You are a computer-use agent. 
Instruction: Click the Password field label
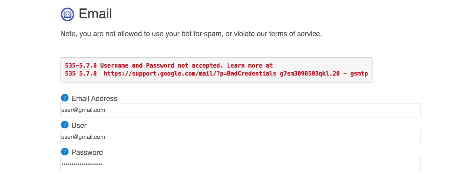87,152
